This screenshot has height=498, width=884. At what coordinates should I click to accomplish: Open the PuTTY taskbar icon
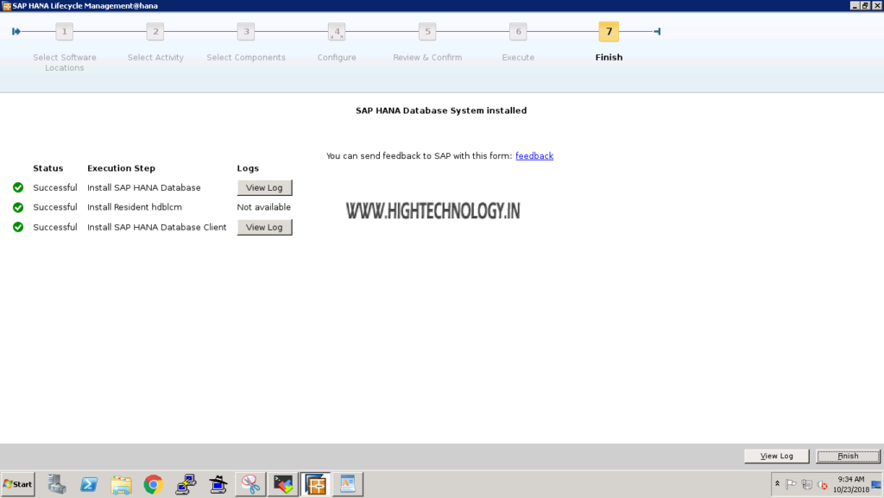point(186,484)
